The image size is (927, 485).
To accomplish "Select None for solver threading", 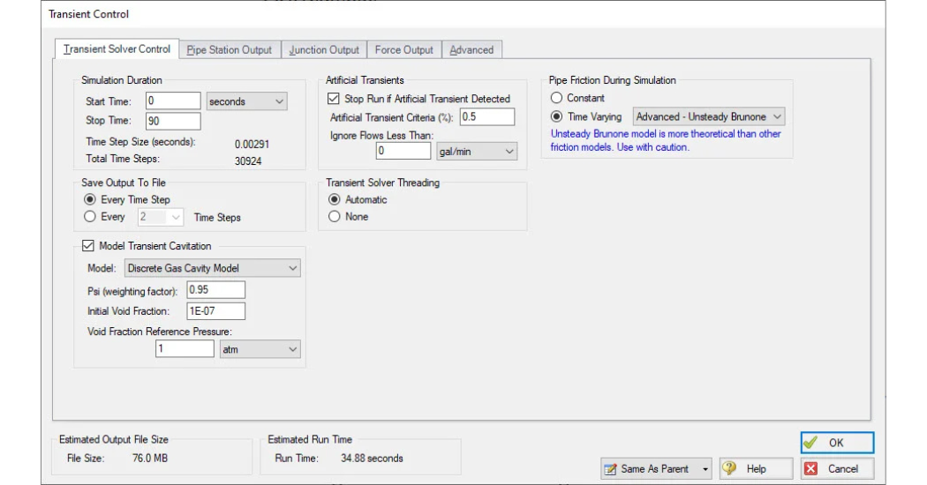I will click(x=335, y=217).
